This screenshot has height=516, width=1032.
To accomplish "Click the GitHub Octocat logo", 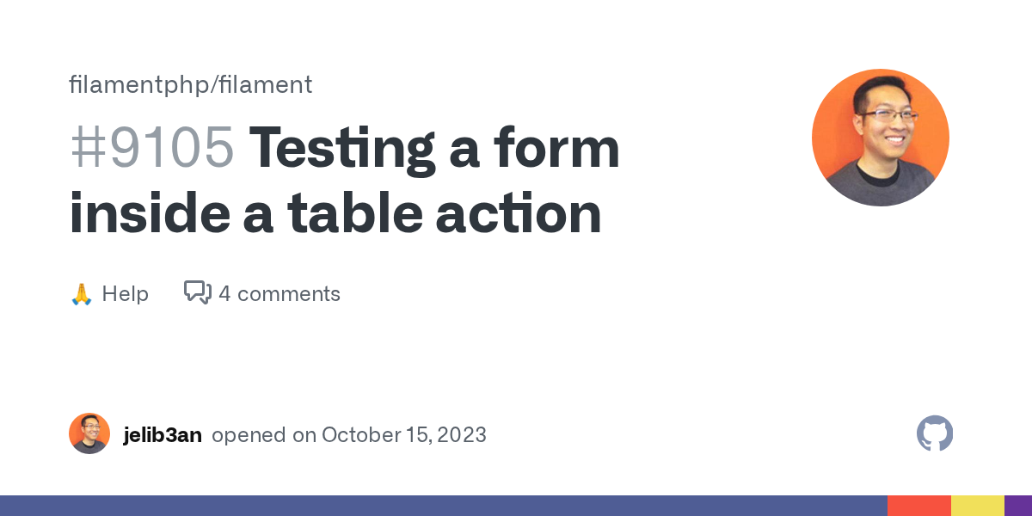I will [x=935, y=434].
